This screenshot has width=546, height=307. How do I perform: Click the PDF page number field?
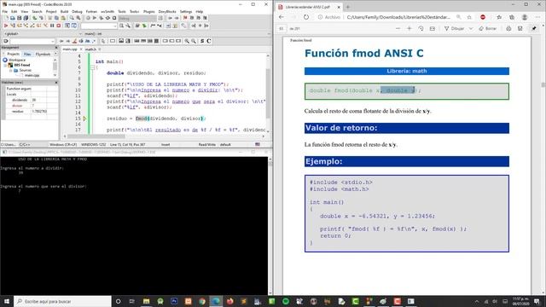(282, 28)
